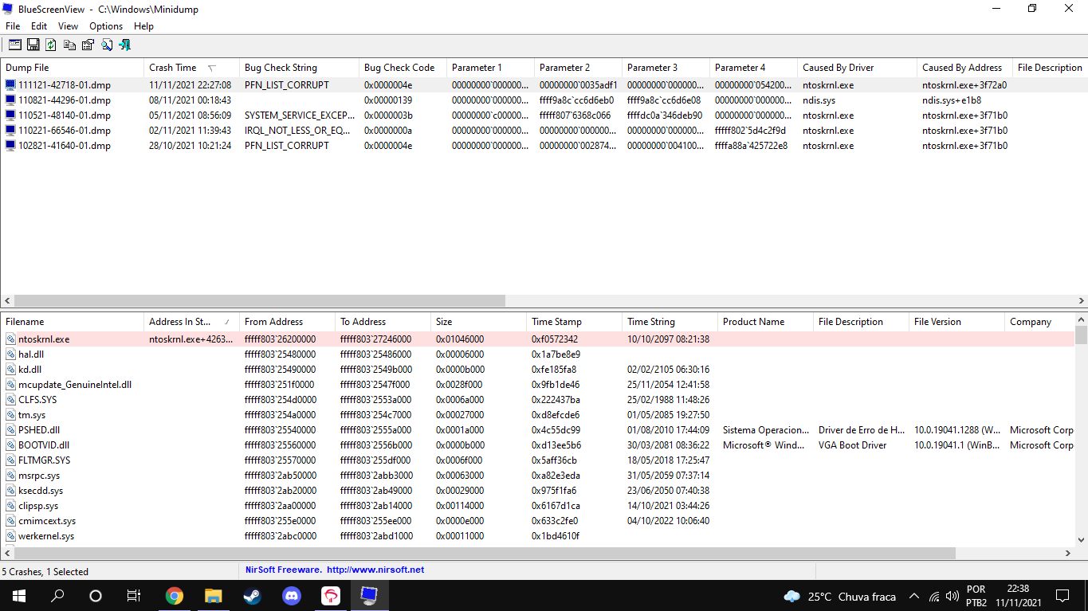This screenshot has height=611, width=1088.
Task: Sort by Bug Check String column
Action: [299, 68]
